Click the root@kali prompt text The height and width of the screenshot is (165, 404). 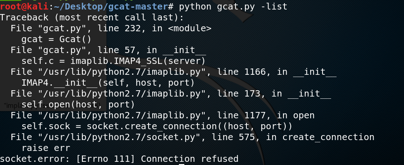click(x=24, y=6)
